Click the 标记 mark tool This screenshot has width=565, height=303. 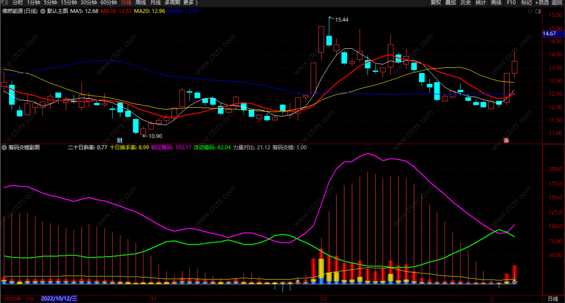pyautogui.click(x=526, y=2)
